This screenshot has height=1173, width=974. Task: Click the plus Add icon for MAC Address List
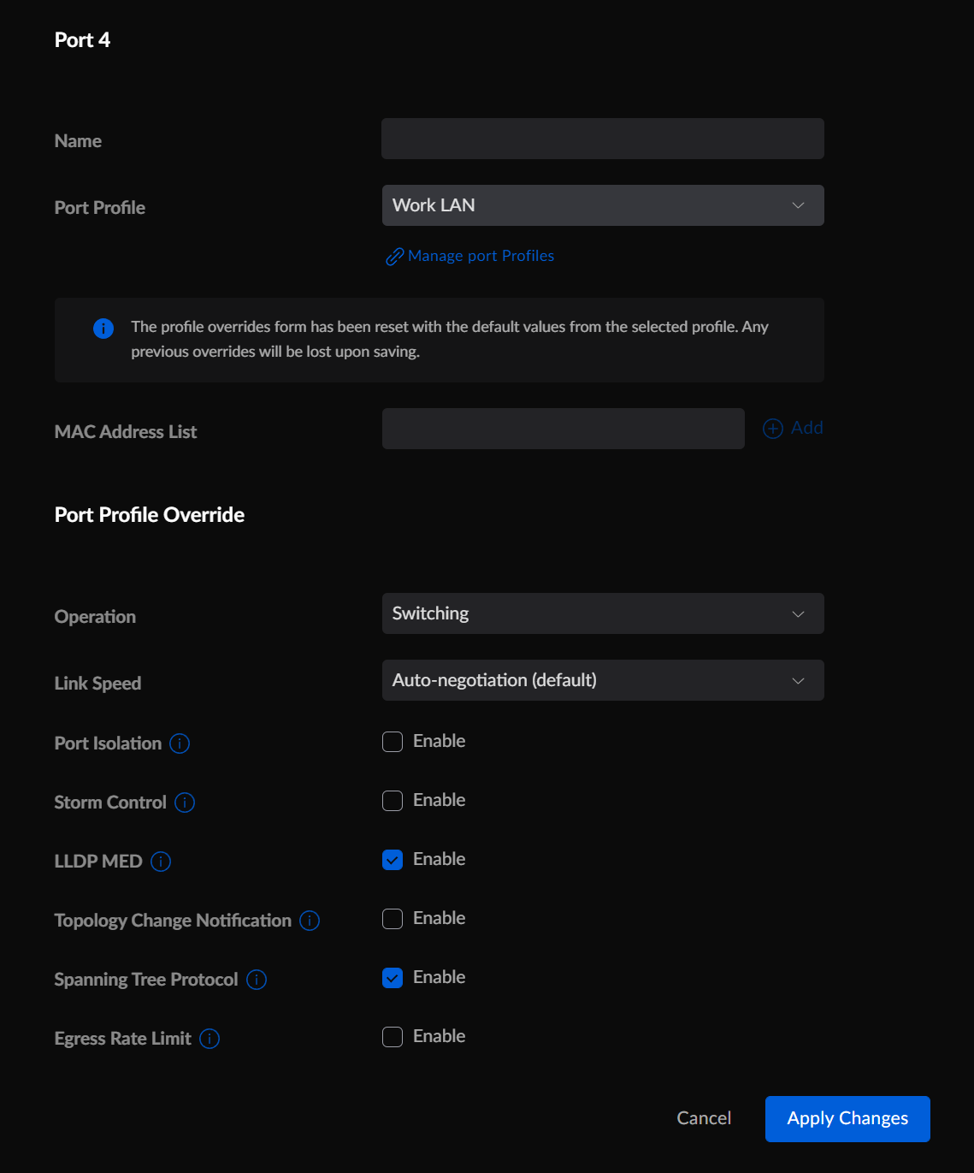point(773,428)
